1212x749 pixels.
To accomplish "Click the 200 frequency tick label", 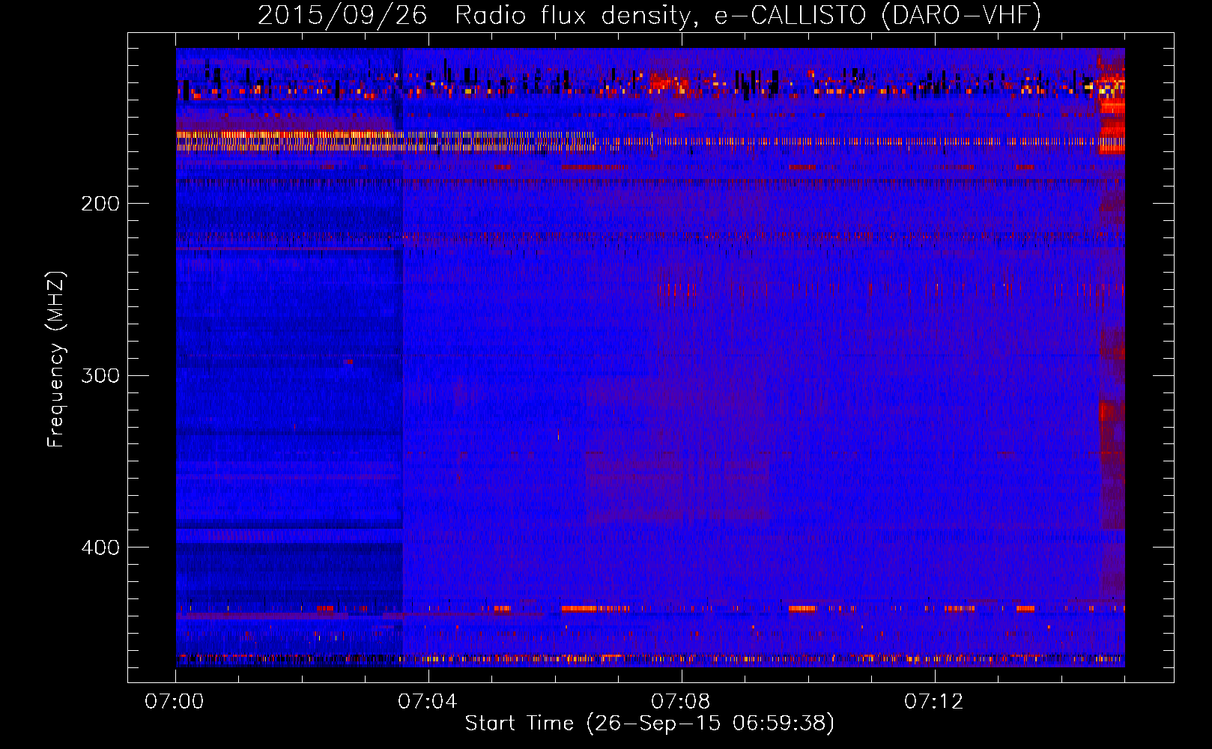I will [x=100, y=204].
